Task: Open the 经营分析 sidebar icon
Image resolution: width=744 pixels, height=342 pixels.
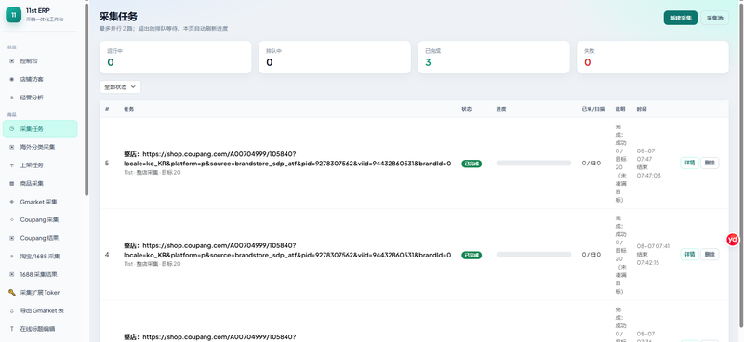Action: click(x=12, y=98)
